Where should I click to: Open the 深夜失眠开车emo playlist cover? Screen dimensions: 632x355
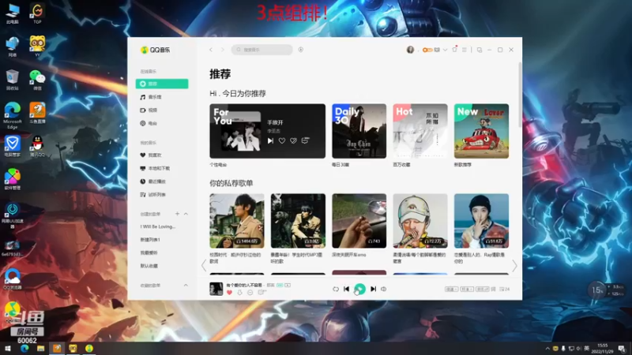(x=359, y=221)
